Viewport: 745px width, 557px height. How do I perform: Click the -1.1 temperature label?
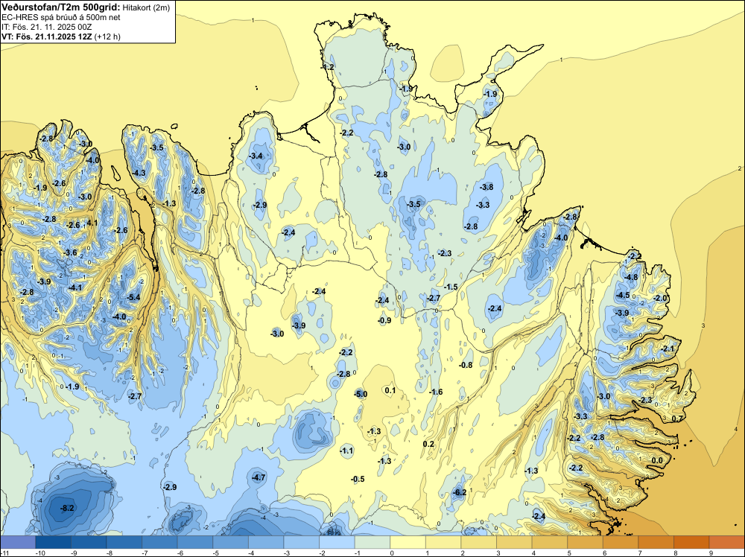347,451
